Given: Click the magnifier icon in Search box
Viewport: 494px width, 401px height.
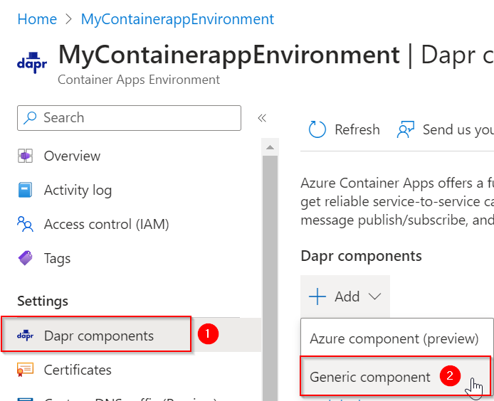Looking at the screenshot, I should click(30, 118).
